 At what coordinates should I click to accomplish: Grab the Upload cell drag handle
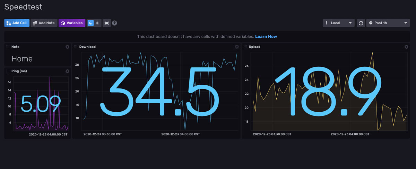click(x=245, y=47)
